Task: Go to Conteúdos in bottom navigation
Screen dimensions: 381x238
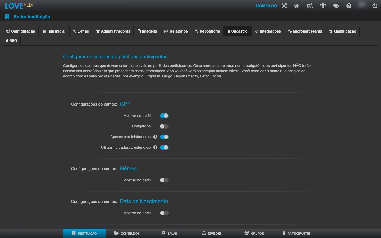Action: pyautogui.click(x=127, y=233)
